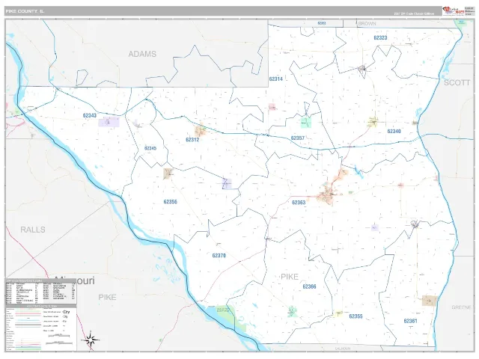Click the large orange city area near 62363
The width and height of the screenshot is (479, 359).
click(x=328, y=195)
